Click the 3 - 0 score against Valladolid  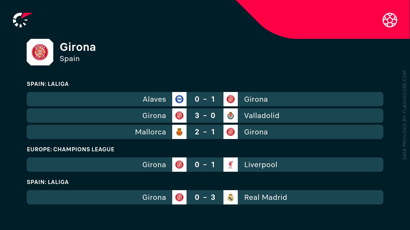pos(205,116)
